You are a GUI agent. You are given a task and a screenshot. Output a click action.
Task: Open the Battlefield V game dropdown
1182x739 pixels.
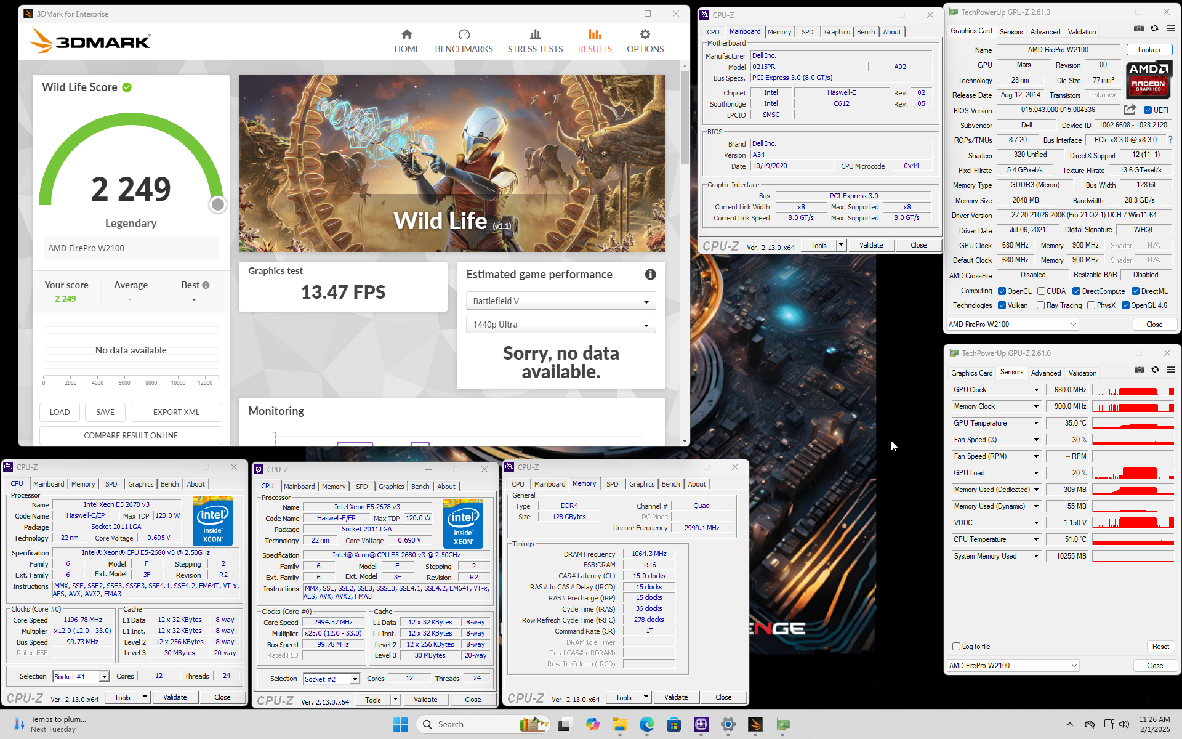tap(560, 301)
